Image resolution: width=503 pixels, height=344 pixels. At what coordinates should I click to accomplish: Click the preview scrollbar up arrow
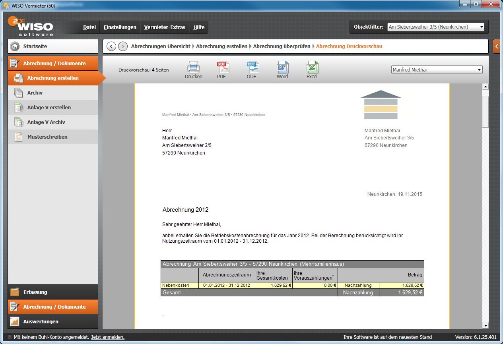(x=485, y=87)
